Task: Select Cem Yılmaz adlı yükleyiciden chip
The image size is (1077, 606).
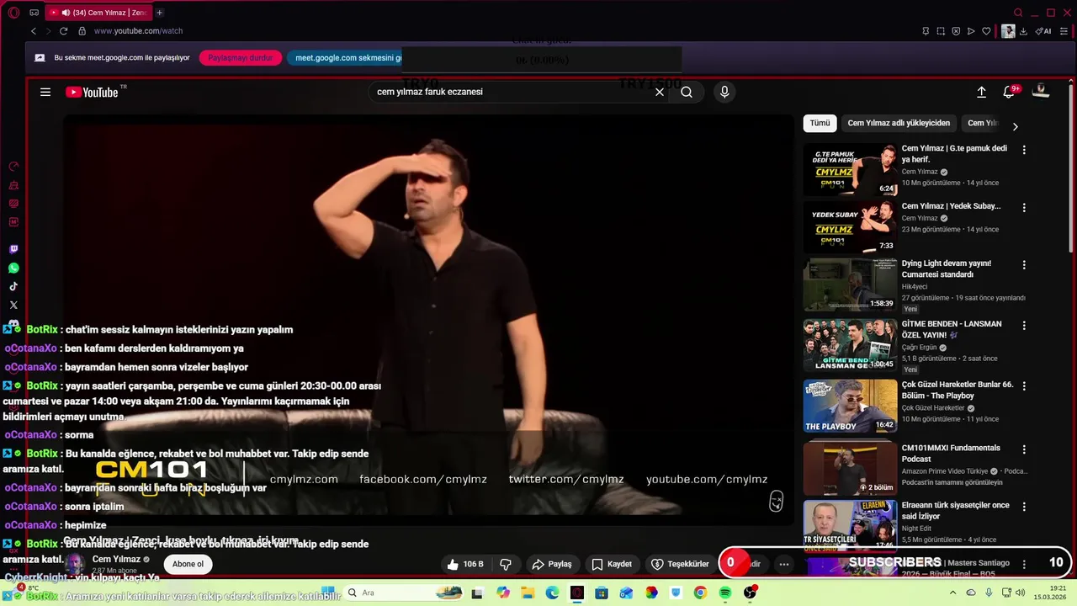Action: (x=899, y=123)
